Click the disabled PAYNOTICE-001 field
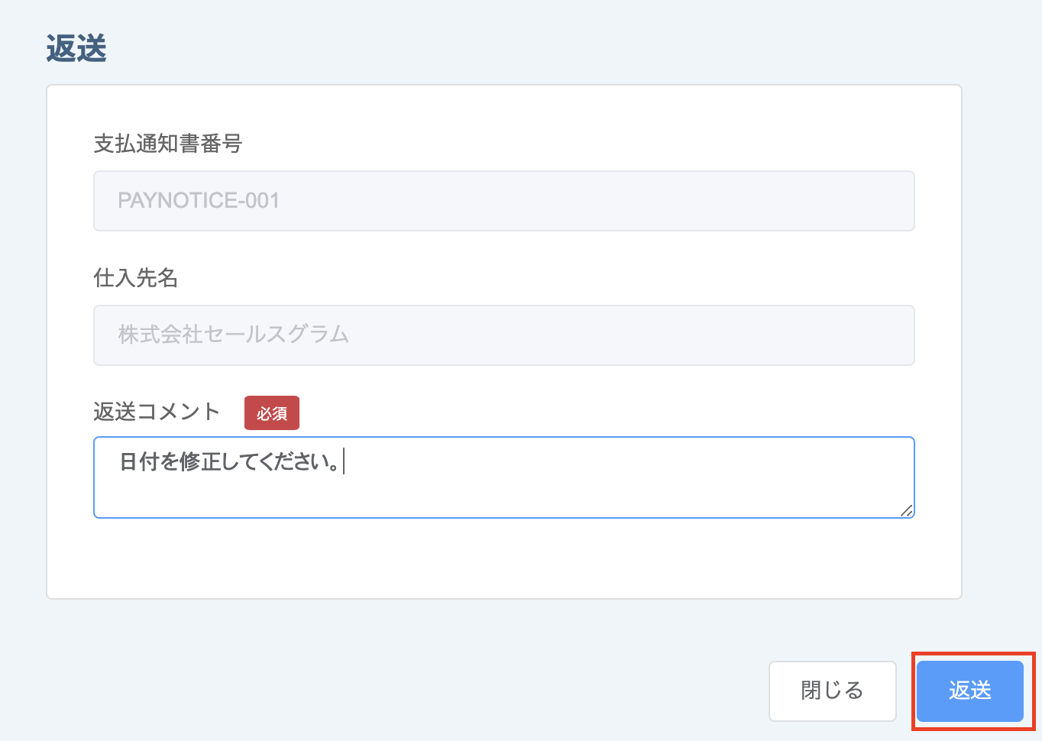Viewport: 1042px width, 741px height. point(503,201)
